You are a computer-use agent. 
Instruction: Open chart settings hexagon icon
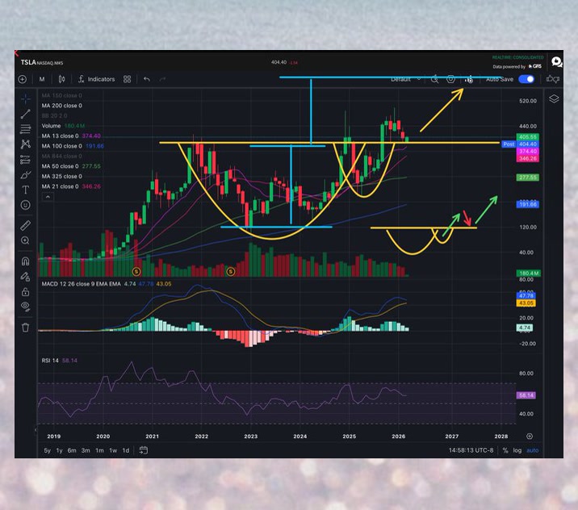point(450,79)
